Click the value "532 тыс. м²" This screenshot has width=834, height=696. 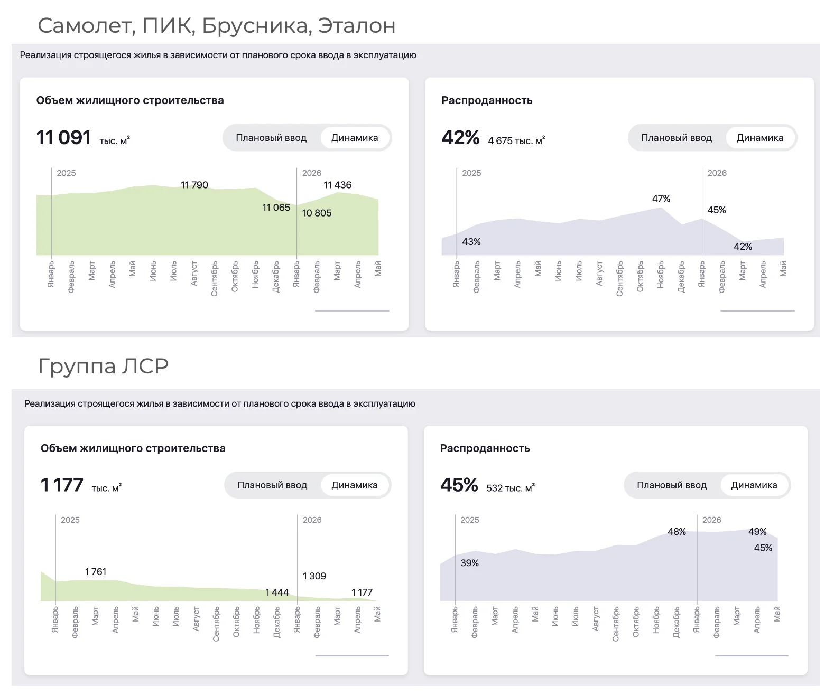(511, 488)
